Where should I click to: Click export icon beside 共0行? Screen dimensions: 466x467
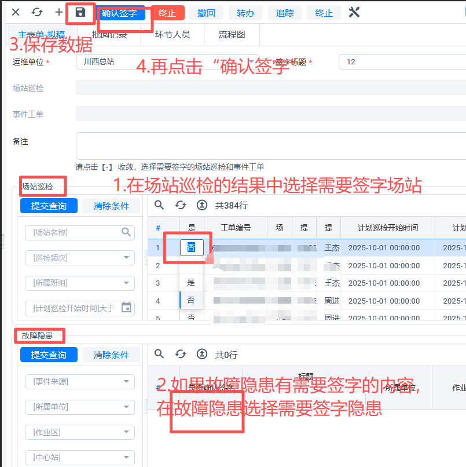coord(201,354)
